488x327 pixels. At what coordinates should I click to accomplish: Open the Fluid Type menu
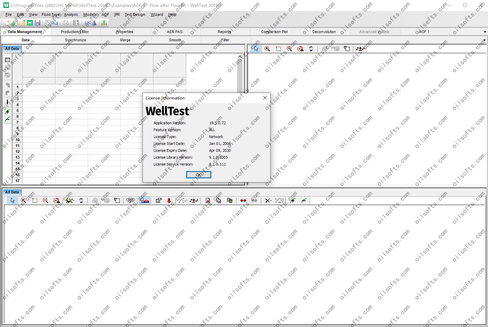pyautogui.click(x=51, y=14)
